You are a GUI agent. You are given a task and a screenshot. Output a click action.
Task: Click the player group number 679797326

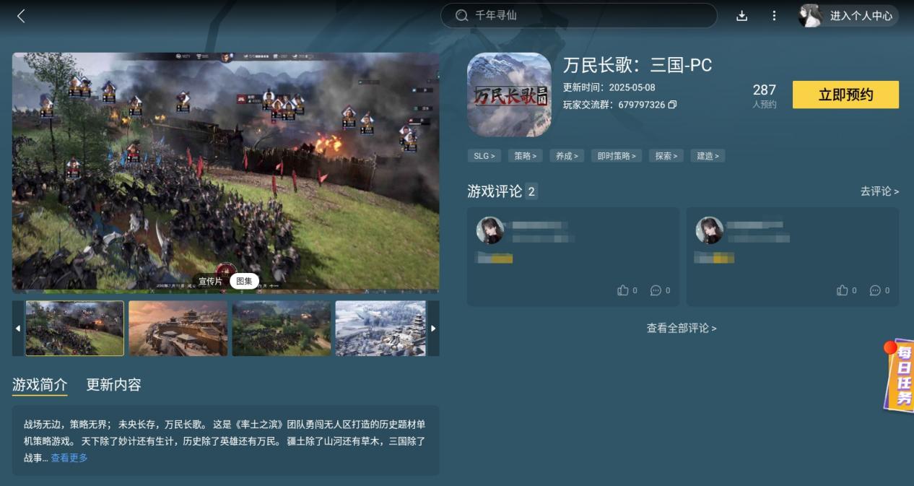click(642, 105)
